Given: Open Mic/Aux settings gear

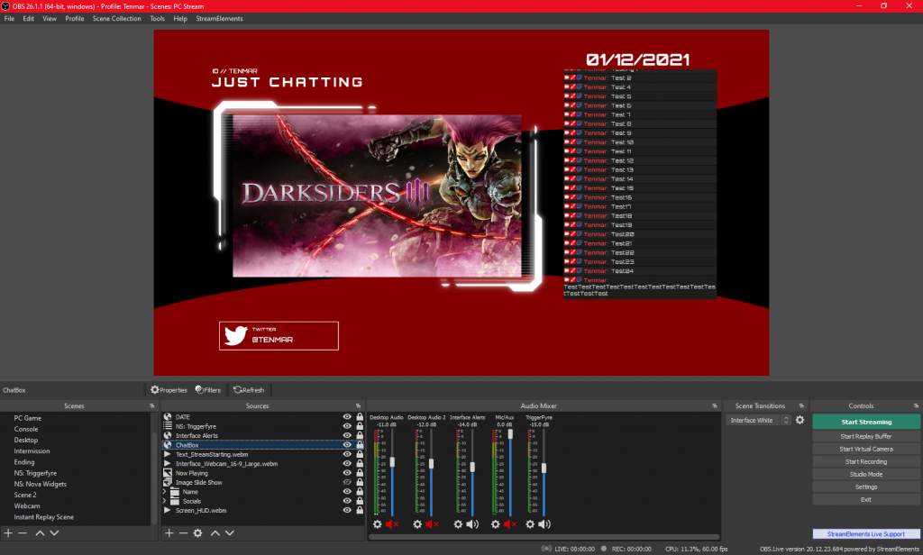Looking at the screenshot, I should tap(496, 523).
